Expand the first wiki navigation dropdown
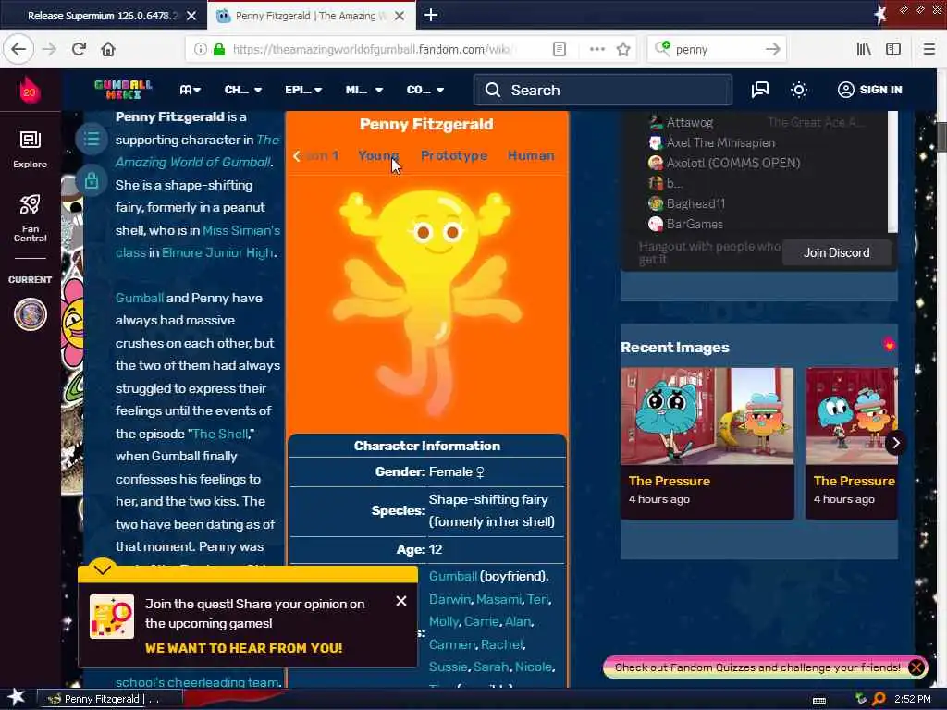Screen dimensions: 947x710 [190, 90]
